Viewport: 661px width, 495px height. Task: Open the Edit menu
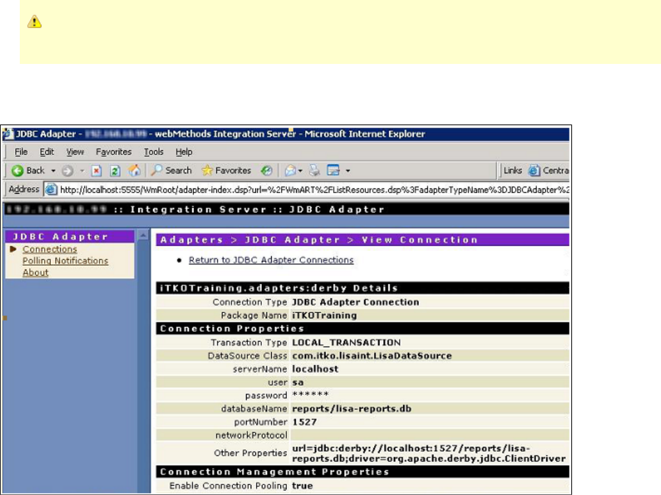pos(47,152)
